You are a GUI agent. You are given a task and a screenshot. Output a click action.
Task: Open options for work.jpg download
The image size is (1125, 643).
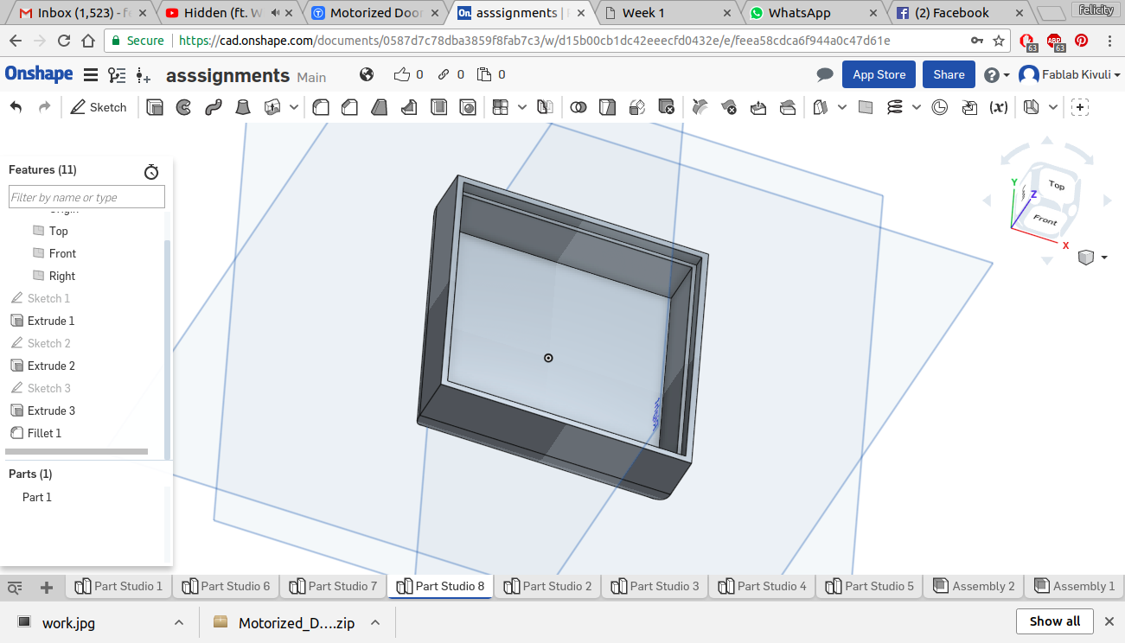point(178,622)
